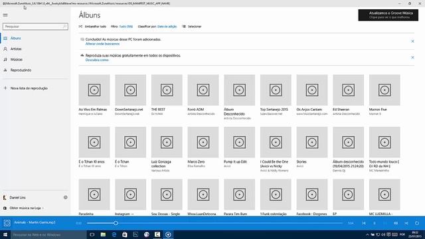The image size is (425, 239).
Task: Open the Artistas section in sidebar
Action: coord(35,48)
